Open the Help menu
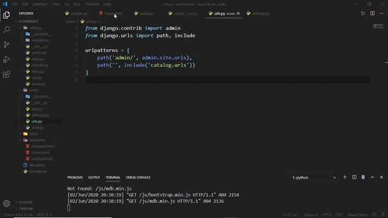This screenshot has width=388, height=218. point(107,4)
